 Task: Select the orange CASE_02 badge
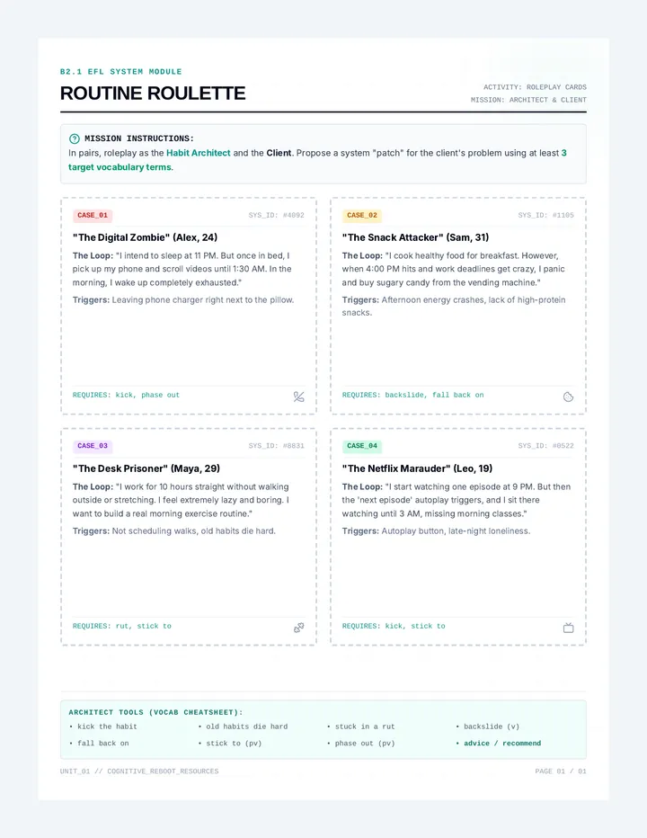(362, 216)
